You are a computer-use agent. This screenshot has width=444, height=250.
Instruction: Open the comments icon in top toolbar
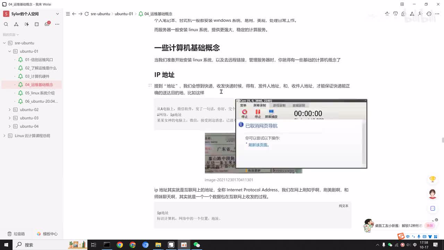click(x=404, y=14)
